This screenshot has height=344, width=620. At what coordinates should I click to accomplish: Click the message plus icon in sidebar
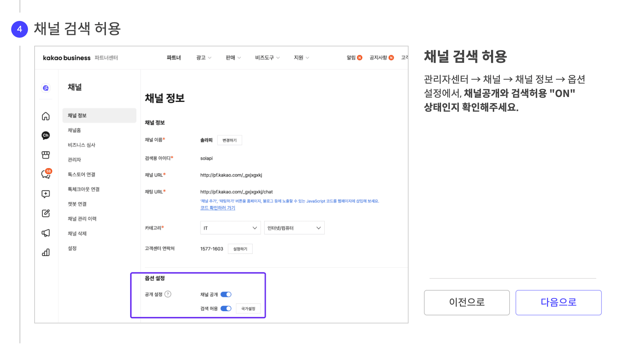point(46,194)
